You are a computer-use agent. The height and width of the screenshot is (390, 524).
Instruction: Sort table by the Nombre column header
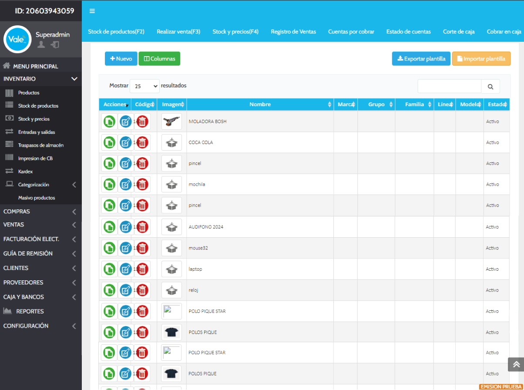pos(260,104)
